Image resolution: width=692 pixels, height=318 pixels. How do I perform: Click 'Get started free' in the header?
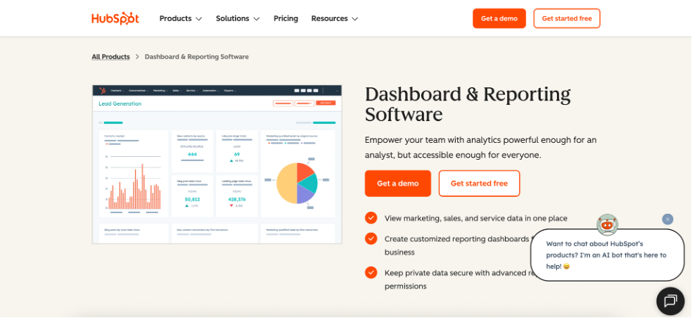[566, 18]
